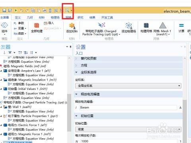This screenshot has width=191, height=143.
Task: Switch to the 材料 materials tab
Action: coord(42,17)
